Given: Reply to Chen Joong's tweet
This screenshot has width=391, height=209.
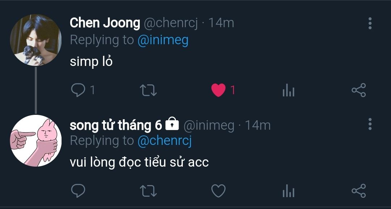Looking at the screenshot, I should [x=78, y=90].
